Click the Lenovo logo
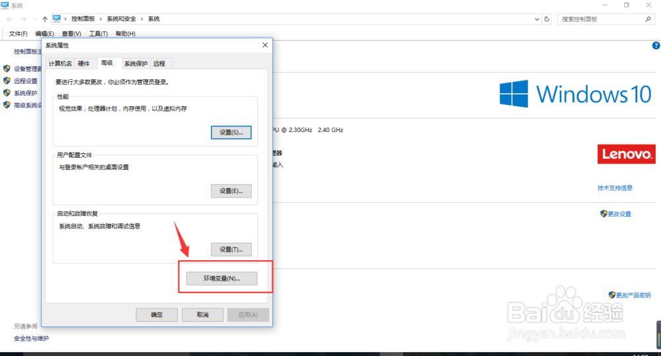This screenshot has width=661, height=356. tap(627, 154)
